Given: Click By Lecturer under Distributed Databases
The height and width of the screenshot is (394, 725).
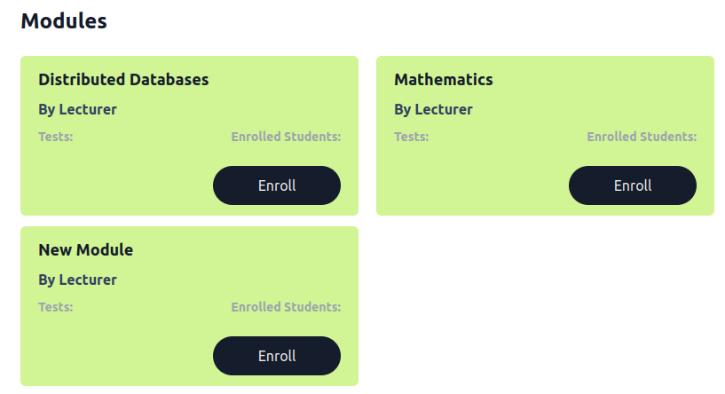Looking at the screenshot, I should (77, 110).
